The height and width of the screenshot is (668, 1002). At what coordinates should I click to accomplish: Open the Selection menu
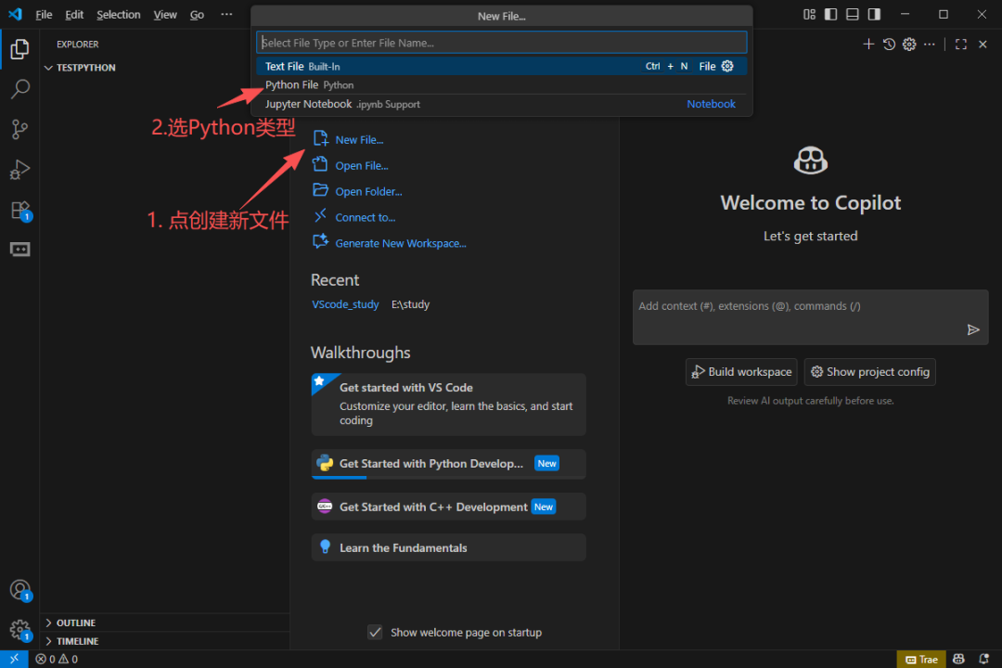coord(118,14)
